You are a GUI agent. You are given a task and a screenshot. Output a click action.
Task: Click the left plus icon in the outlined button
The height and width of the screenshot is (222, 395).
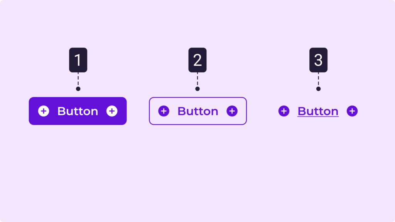pos(164,111)
